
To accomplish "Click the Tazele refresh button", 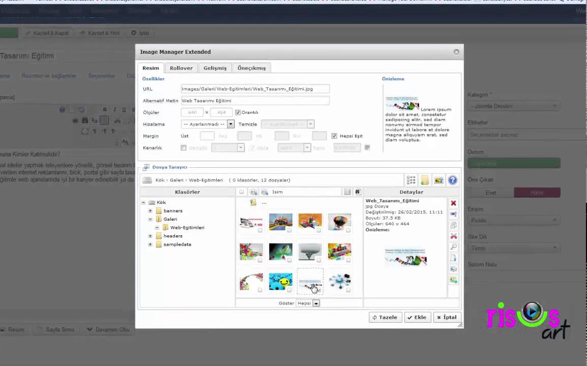I will tap(385, 317).
